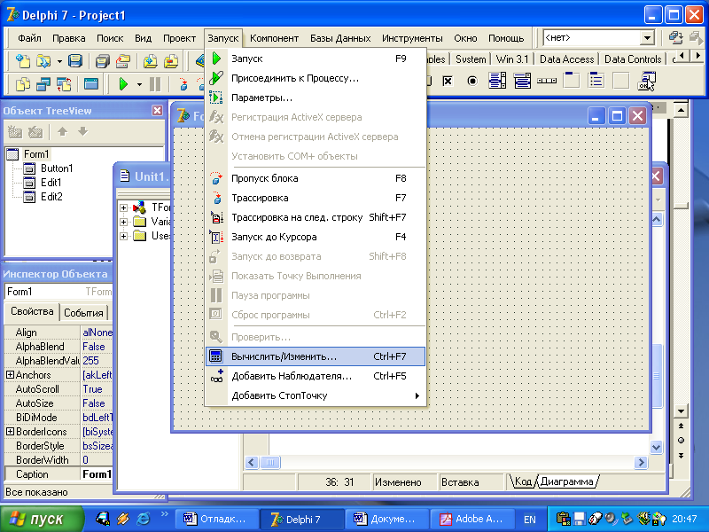Select the ScrollBar component in palette
Screen dimensions: 709x532
coord(547,81)
